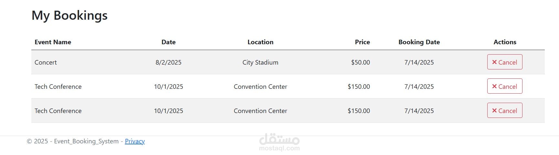This screenshot has height=155, width=559.
Task: Click the Price column header
Action: 362,42
